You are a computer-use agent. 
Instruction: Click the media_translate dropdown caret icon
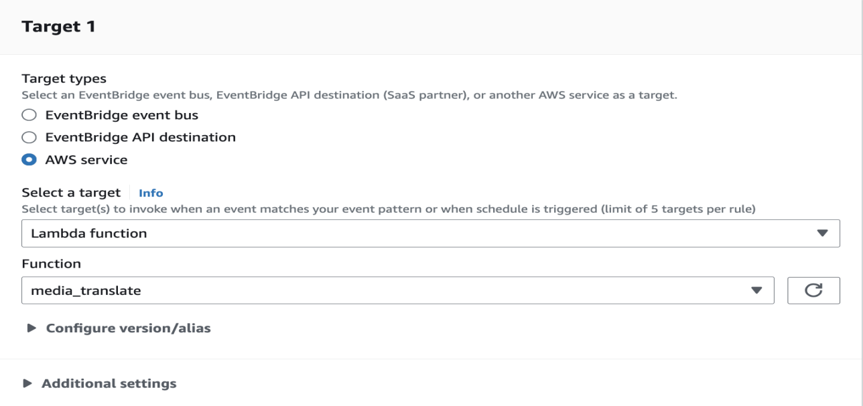757,290
